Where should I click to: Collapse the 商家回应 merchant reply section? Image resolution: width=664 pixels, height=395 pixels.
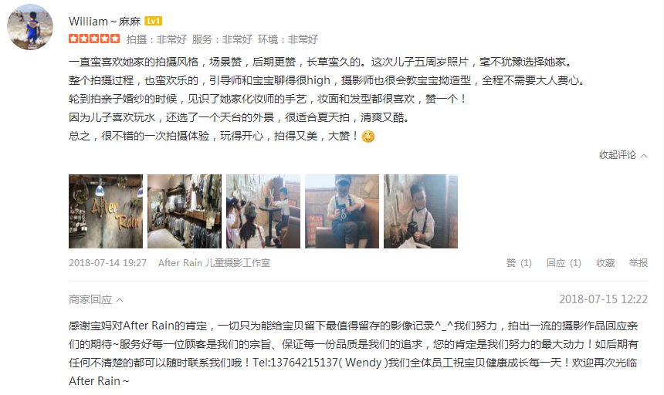pyautogui.click(x=90, y=299)
